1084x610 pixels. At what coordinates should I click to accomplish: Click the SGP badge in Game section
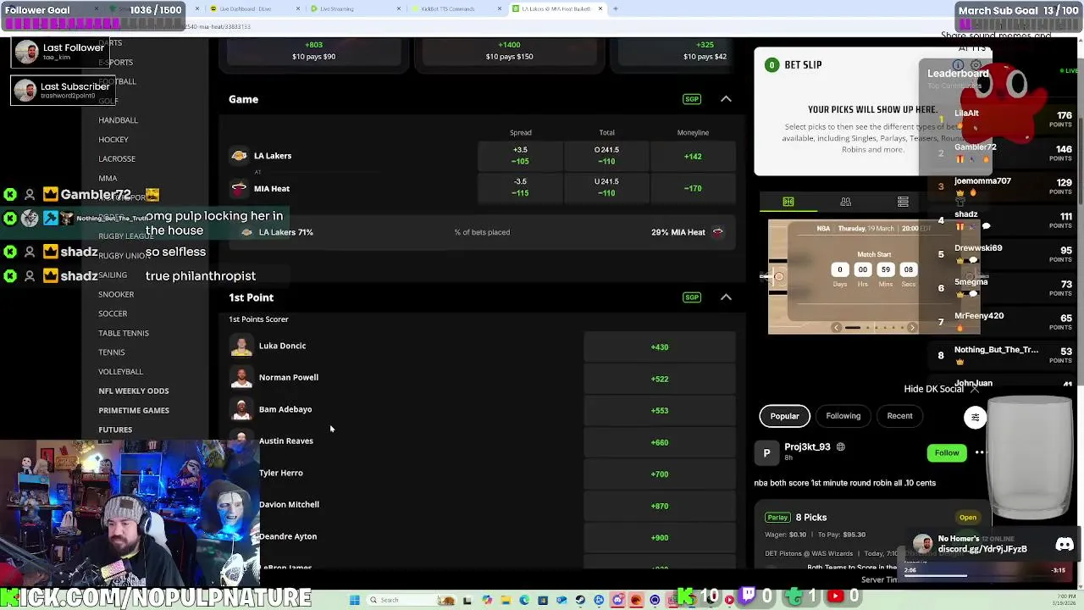692,99
